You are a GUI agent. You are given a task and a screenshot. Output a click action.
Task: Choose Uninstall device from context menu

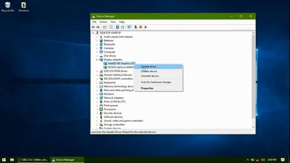[158, 76]
